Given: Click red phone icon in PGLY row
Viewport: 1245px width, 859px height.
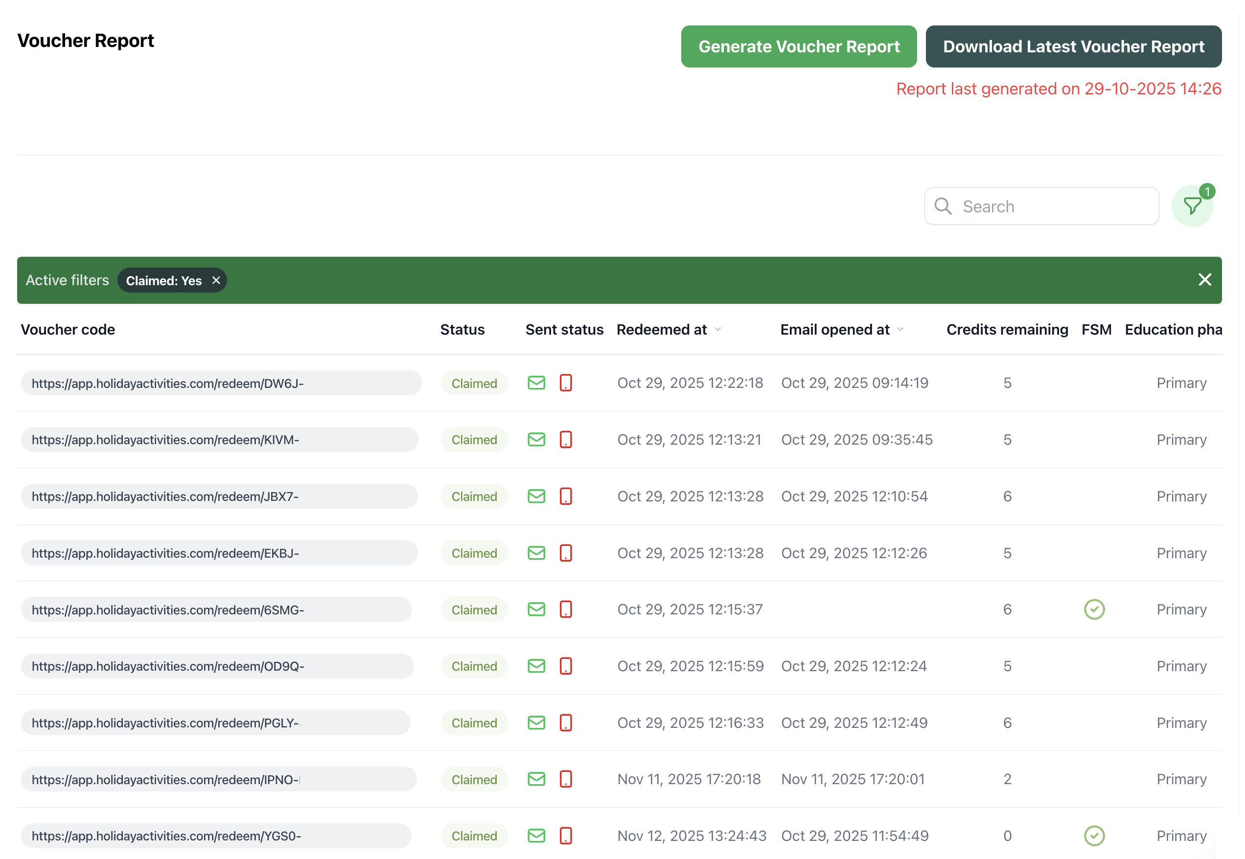Looking at the screenshot, I should click(x=565, y=723).
